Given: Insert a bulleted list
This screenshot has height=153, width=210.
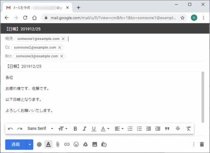Looking at the screenshot, I should [139, 129].
